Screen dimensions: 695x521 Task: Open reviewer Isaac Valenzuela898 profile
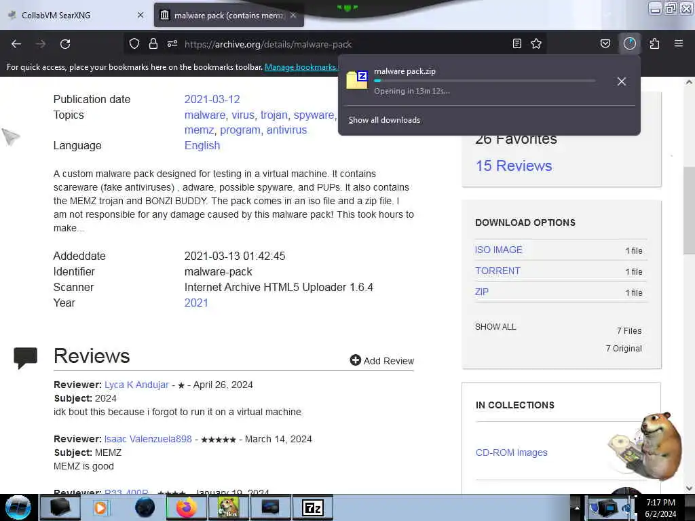pyautogui.click(x=148, y=439)
